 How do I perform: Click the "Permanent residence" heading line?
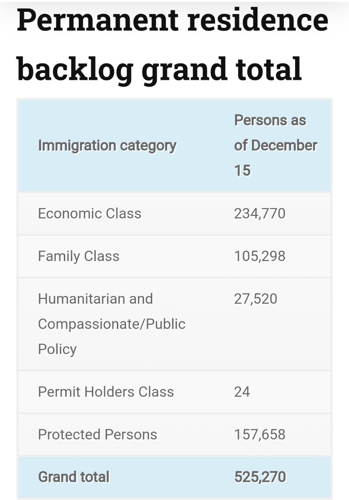point(172,20)
